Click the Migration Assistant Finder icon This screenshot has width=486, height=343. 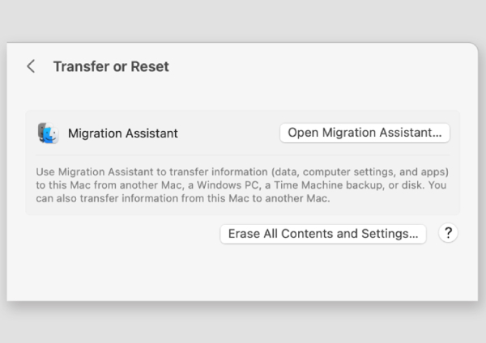pos(48,133)
